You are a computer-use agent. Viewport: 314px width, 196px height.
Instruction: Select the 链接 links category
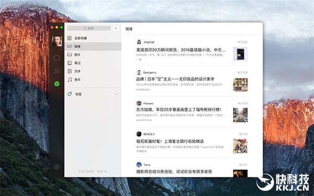93,47
